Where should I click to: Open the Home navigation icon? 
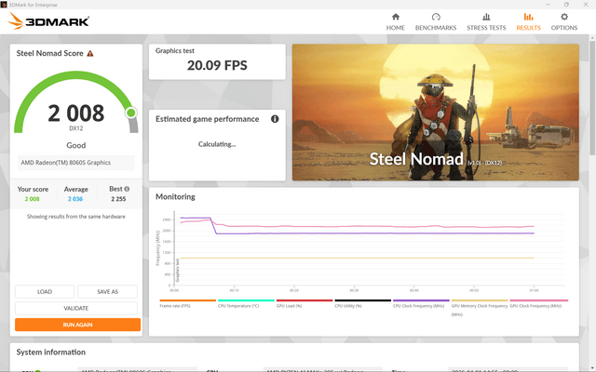[395, 17]
